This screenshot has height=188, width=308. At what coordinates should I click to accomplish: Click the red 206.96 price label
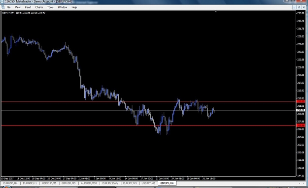click(x=301, y=125)
